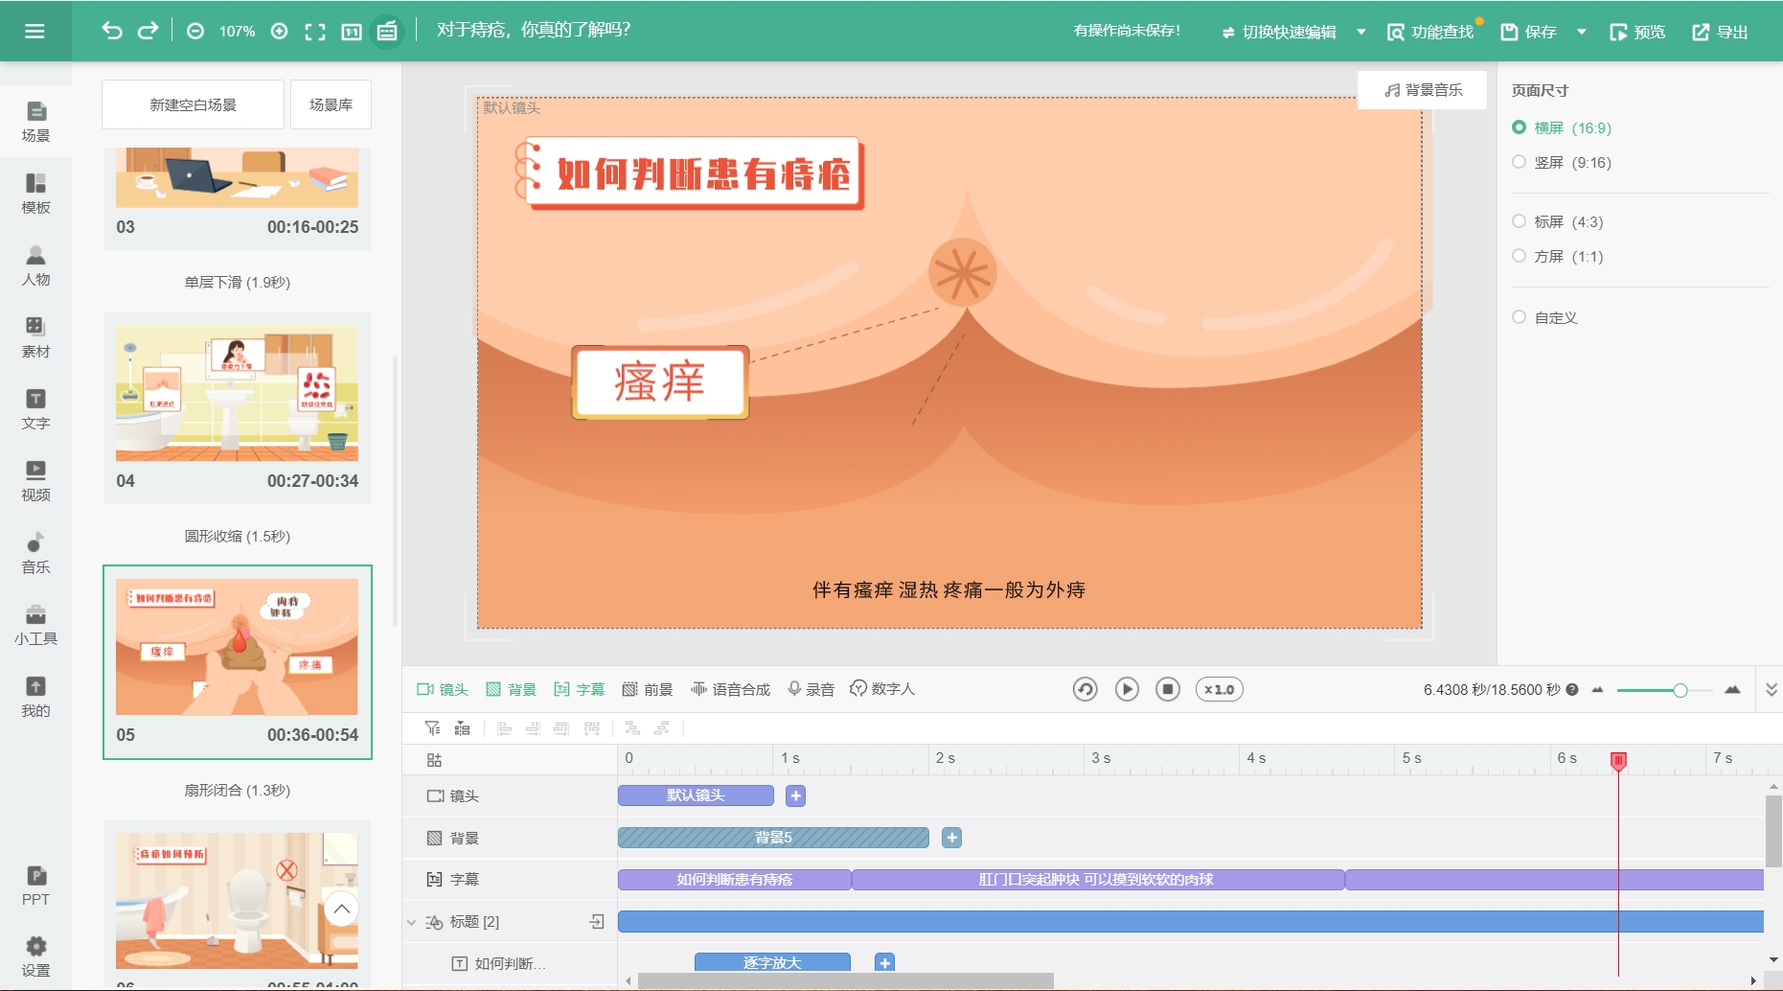Open 场景库 scene library

[331, 104]
